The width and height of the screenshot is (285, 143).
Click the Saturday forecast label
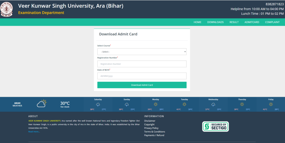click(98, 99)
